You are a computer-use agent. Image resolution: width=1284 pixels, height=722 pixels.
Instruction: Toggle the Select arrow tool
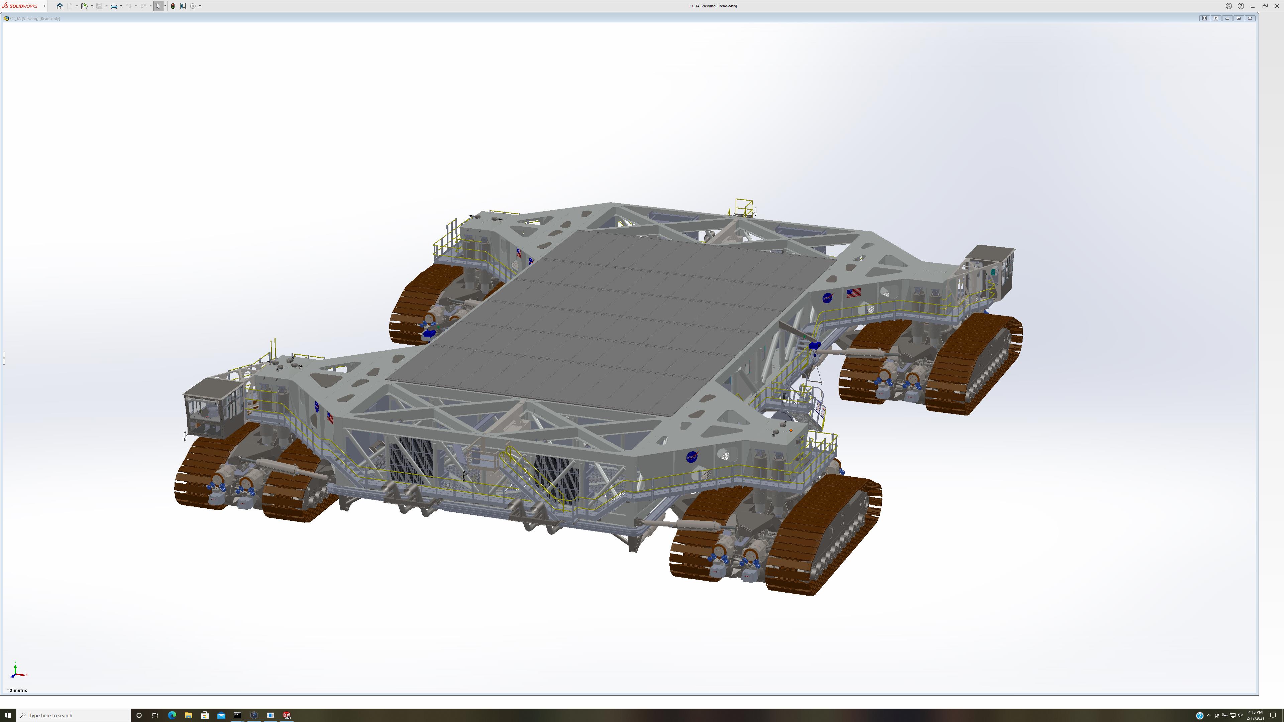[x=158, y=6]
